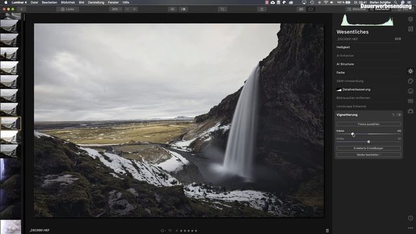The width and height of the screenshot is (416, 234).
Task: Select the Professional tools icon
Action: 410,101
